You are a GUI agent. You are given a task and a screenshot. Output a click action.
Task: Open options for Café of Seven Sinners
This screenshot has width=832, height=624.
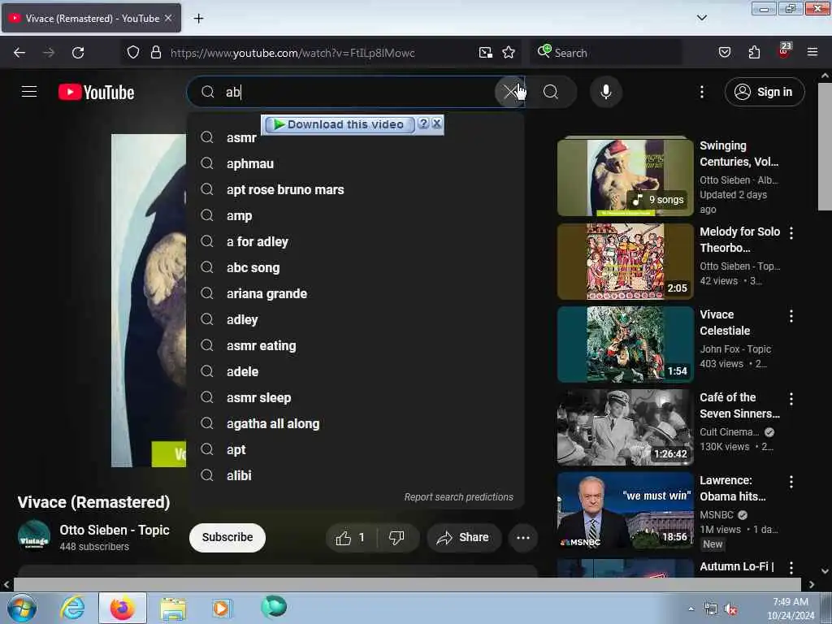coord(791,398)
